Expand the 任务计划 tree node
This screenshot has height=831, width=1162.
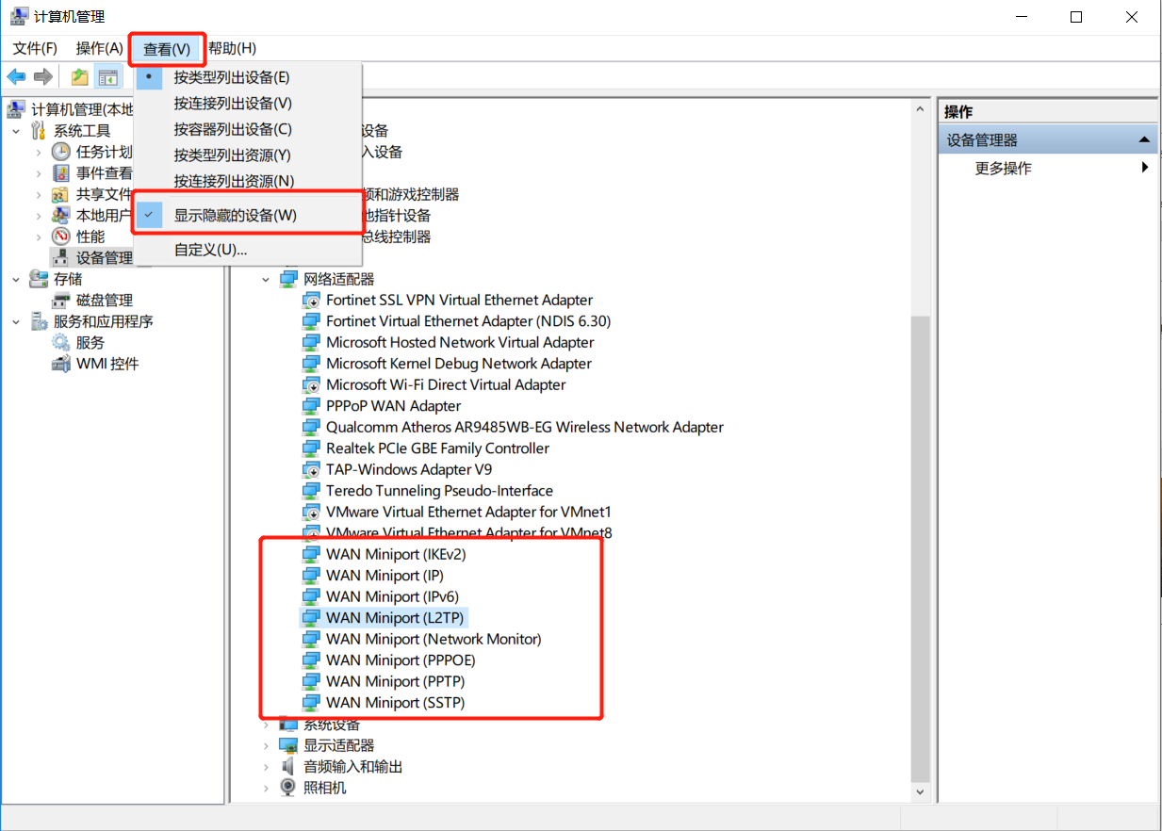pyautogui.click(x=39, y=152)
